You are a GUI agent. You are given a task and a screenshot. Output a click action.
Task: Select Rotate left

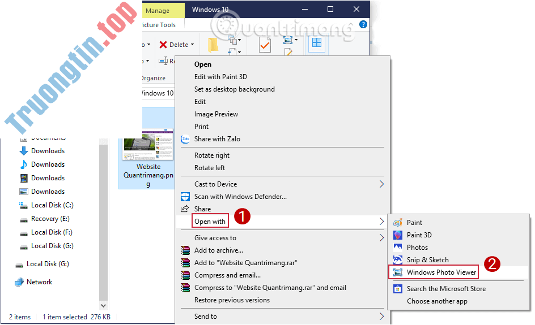[x=210, y=168]
